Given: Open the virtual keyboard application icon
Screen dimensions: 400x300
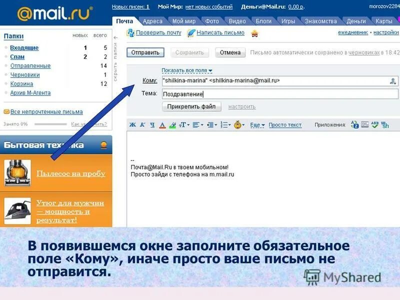Looking at the screenshot, I should [x=365, y=124].
